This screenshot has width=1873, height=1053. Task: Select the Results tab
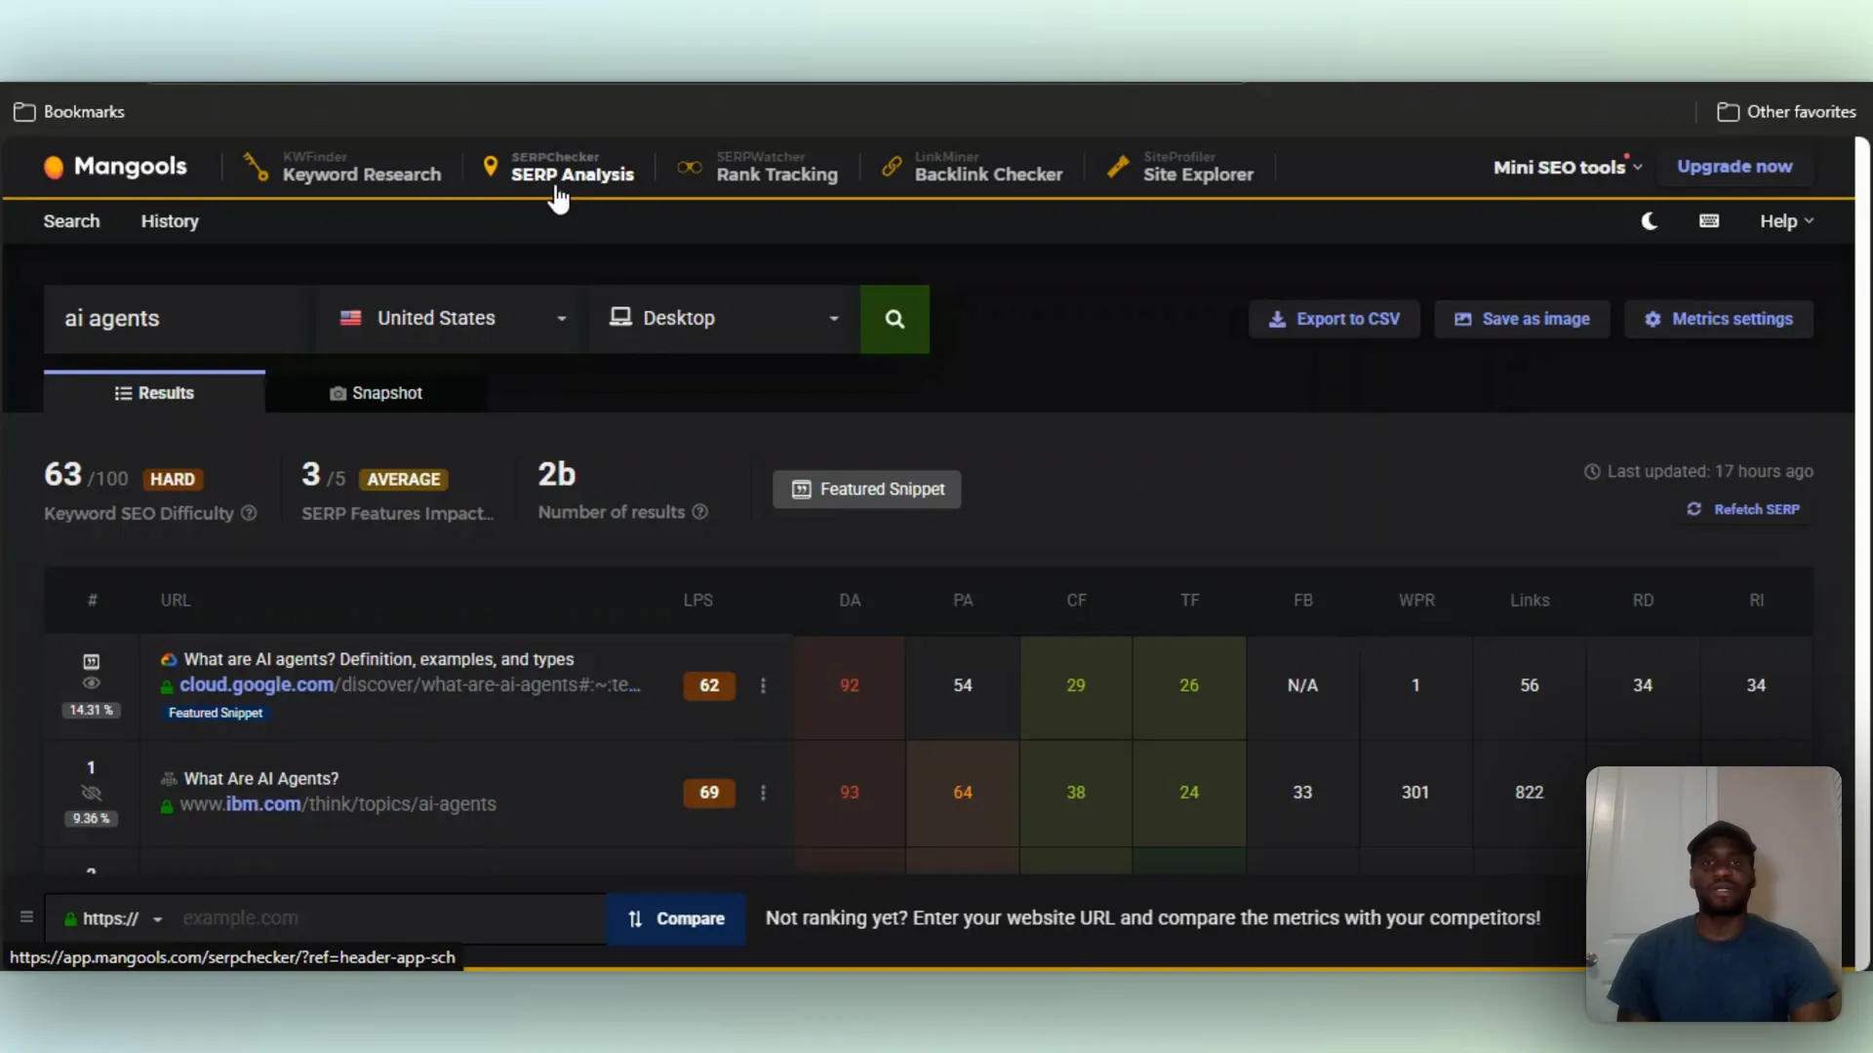coord(154,393)
